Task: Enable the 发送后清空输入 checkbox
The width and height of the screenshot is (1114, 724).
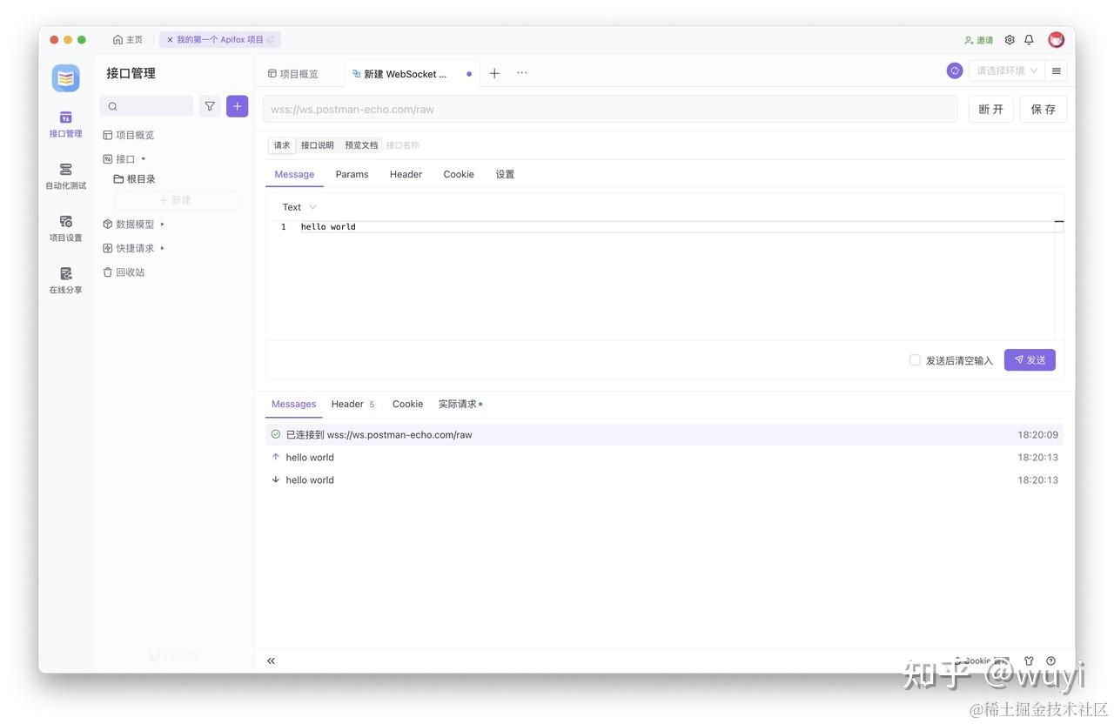Action: pos(915,360)
